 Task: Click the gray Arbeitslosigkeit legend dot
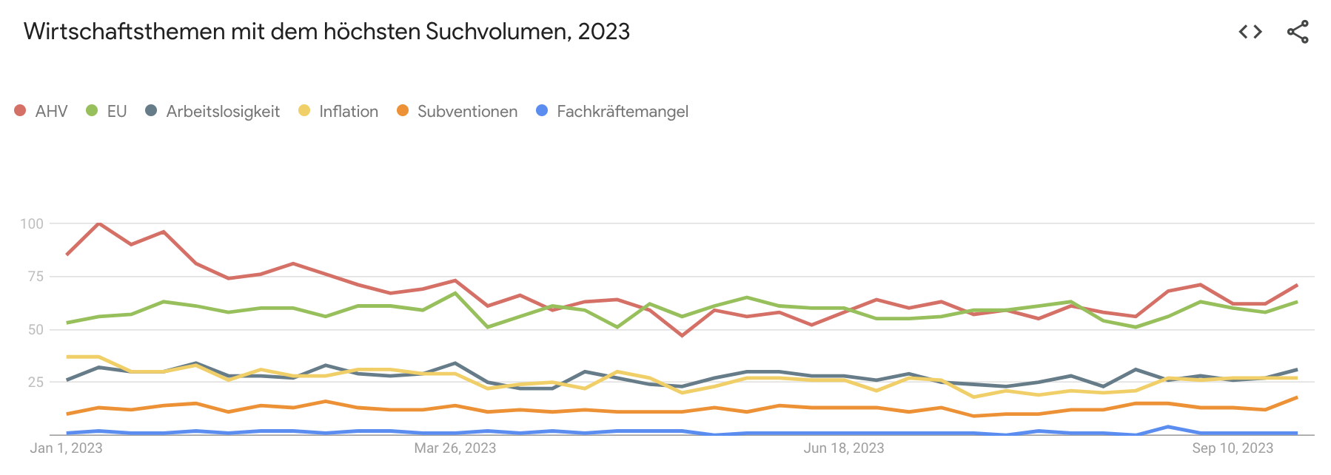[151, 111]
